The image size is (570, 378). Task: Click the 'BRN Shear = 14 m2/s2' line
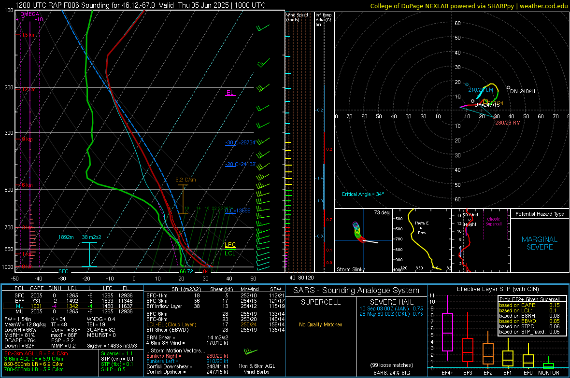pos(187,337)
